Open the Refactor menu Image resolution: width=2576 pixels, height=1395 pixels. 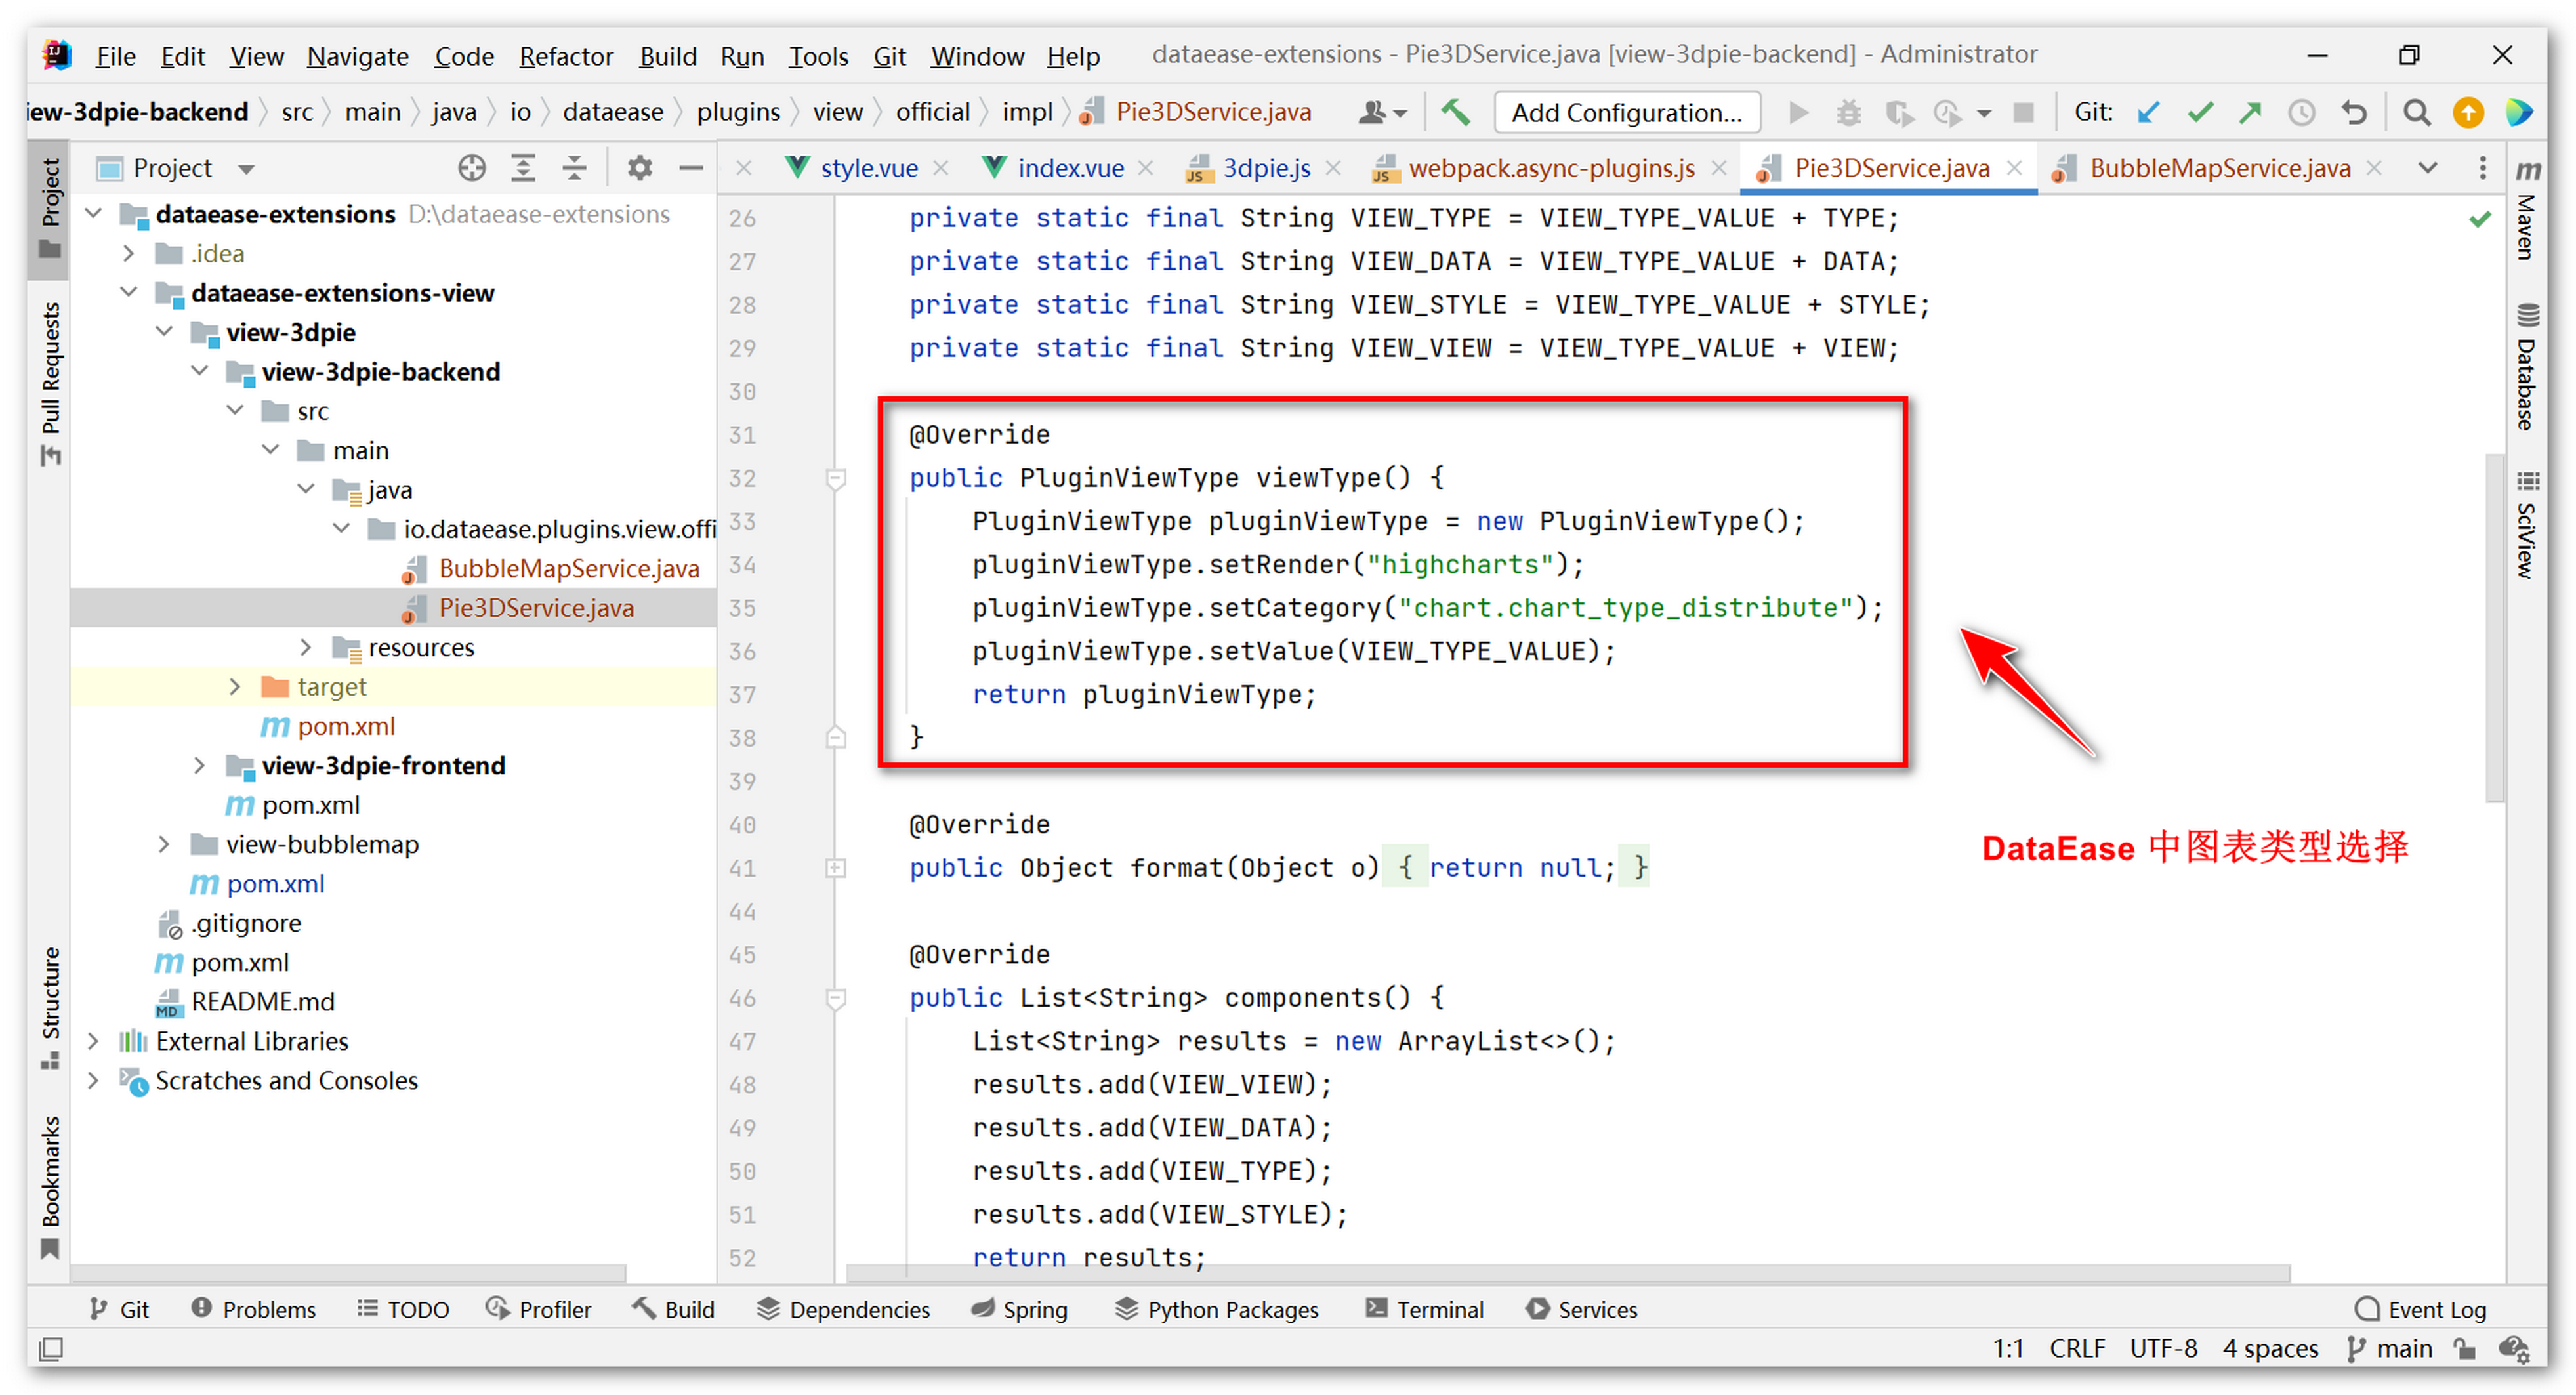pos(565,56)
